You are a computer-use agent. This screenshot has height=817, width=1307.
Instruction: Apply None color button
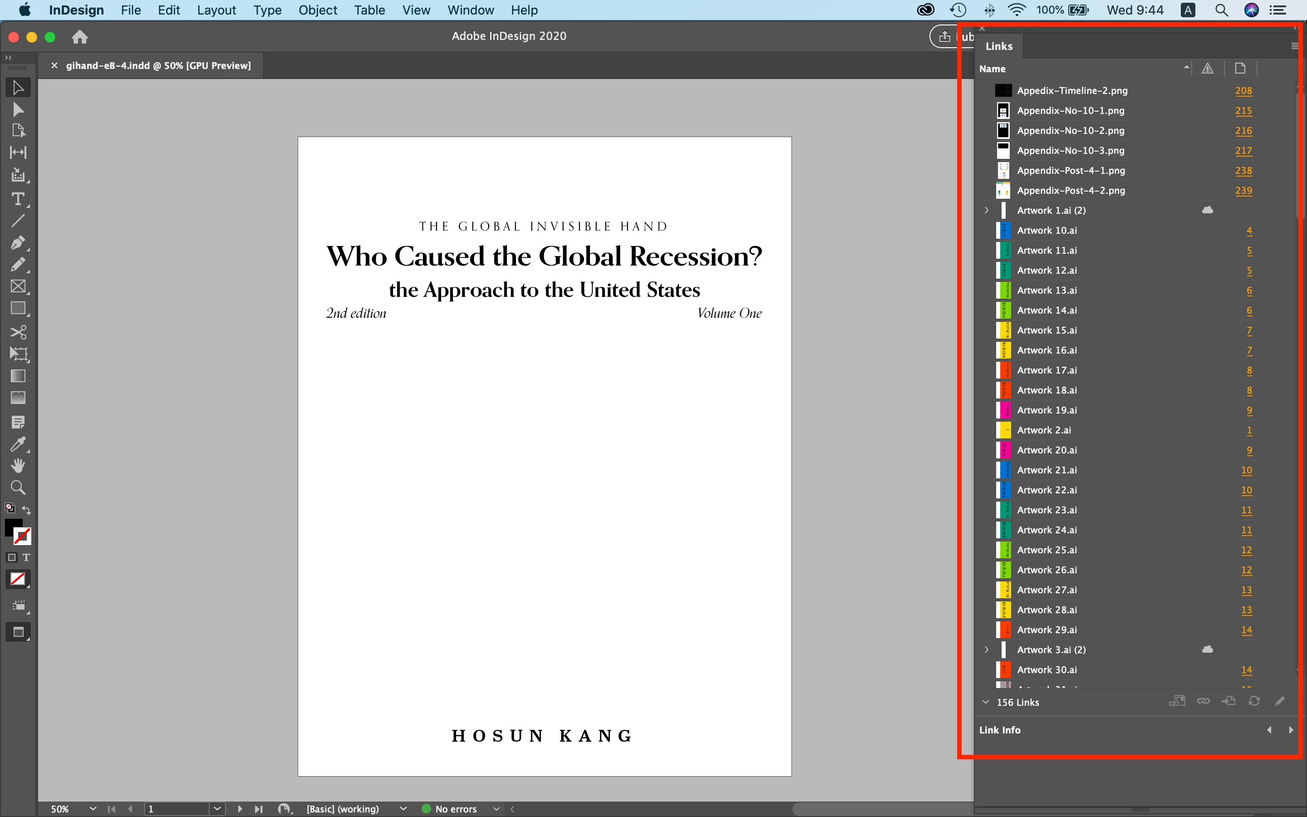tap(18, 579)
